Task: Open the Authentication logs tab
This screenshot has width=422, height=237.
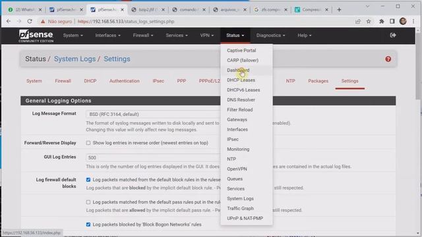Action: (x=125, y=81)
